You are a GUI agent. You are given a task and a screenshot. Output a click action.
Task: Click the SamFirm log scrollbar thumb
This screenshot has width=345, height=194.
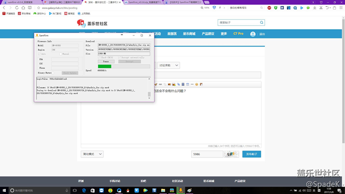149,94
